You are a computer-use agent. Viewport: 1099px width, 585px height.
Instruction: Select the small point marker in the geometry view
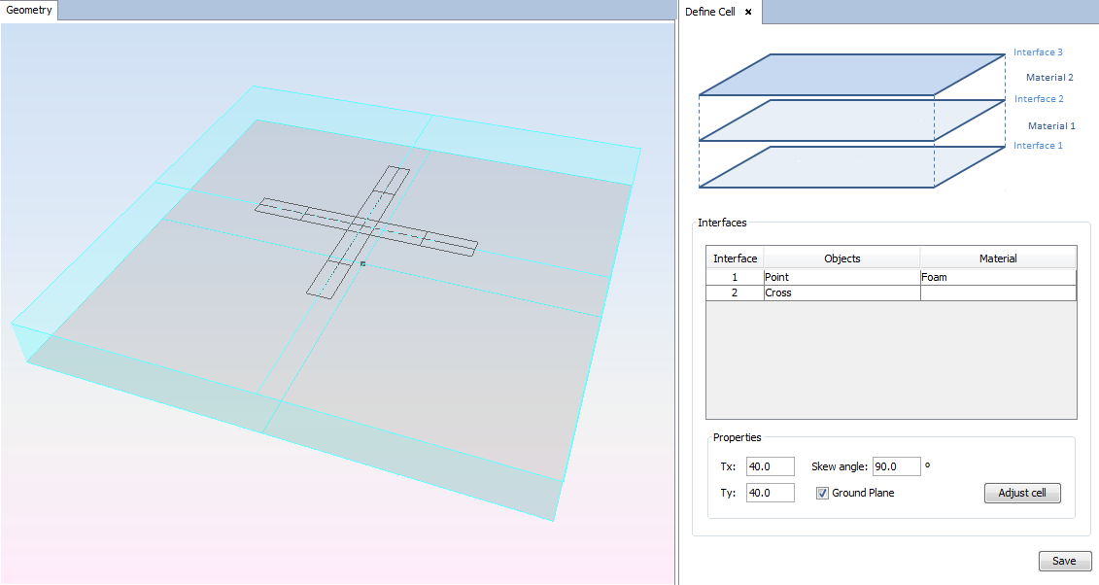362,263
